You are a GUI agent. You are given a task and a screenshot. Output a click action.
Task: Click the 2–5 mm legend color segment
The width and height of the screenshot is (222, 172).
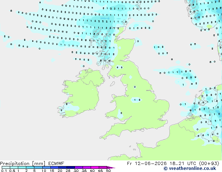(30, 167)
